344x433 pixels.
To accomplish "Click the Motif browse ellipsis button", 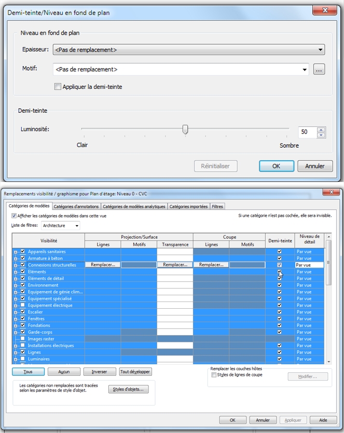I will point(319,70).
